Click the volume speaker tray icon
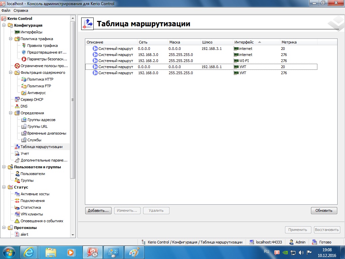345x259 pixels. tap(301, 252)
